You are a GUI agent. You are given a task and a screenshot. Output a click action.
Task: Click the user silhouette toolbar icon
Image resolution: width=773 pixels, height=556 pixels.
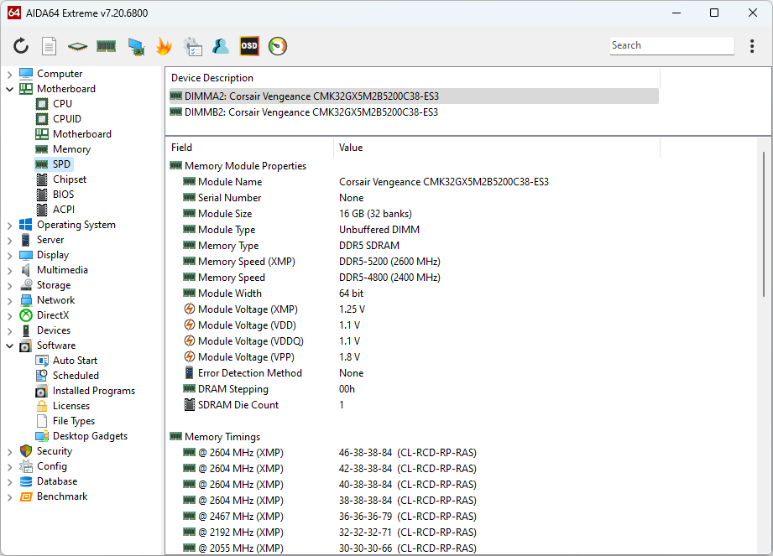tap(221, 46)
